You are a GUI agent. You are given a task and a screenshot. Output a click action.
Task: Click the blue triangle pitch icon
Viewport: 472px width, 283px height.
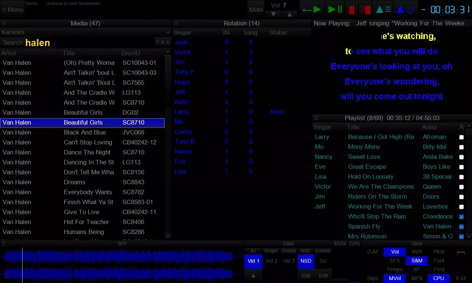click(x=400, y=9)
